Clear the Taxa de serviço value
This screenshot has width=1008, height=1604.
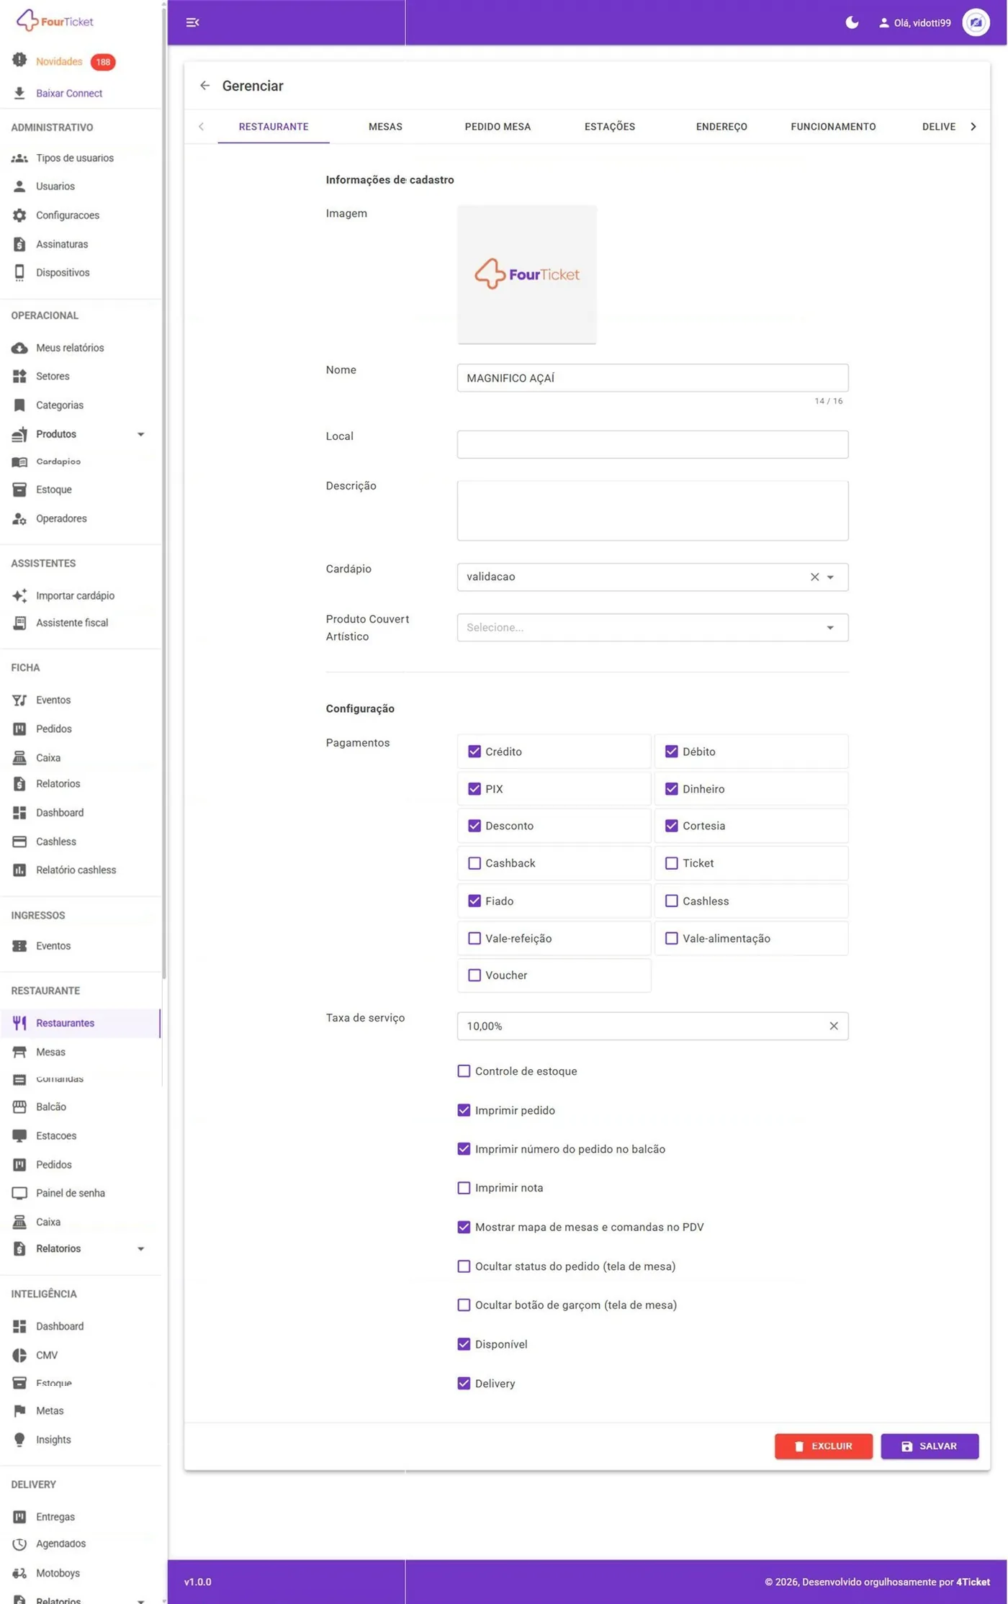coord(833,1026)
